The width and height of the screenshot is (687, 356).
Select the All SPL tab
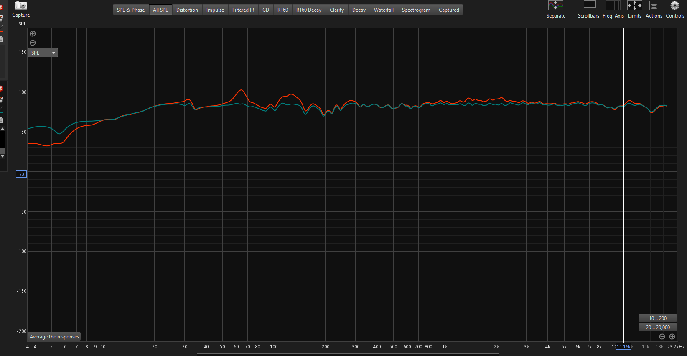coord(160,10)
